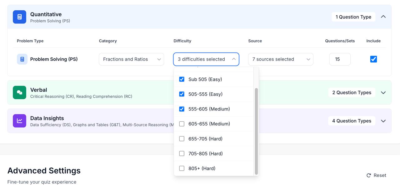Screen dimensions: 400x192
Task: Collapse the Quantitative section chevron
Action: [383, 17]
